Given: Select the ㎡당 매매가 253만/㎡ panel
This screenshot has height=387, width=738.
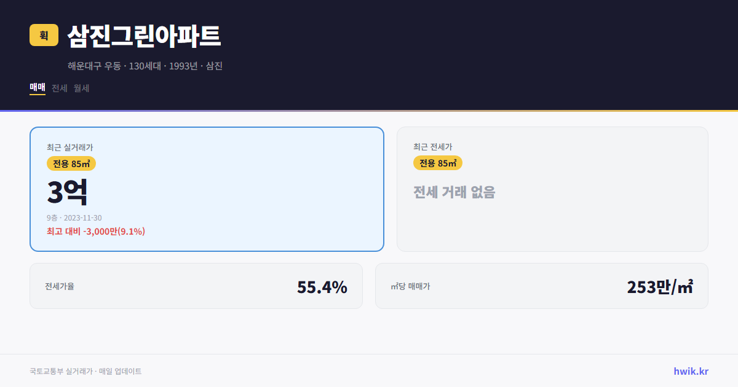Looking at the screenshot, I should (x=541, y=286).
